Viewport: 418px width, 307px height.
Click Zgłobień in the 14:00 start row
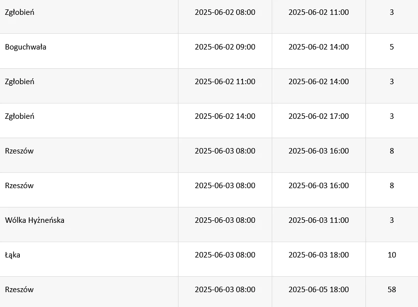click(x=20, y=116)
